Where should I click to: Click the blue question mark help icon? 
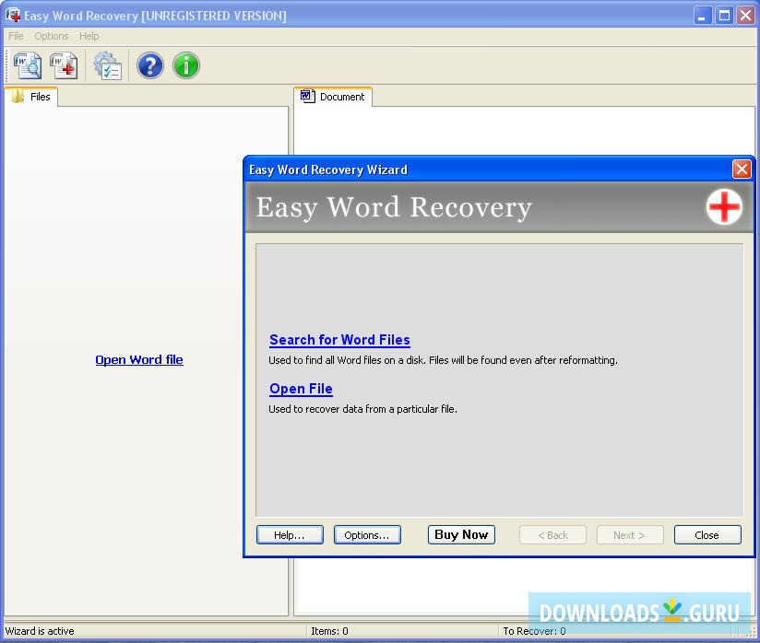pyautogui.click(x=149, y=65)
